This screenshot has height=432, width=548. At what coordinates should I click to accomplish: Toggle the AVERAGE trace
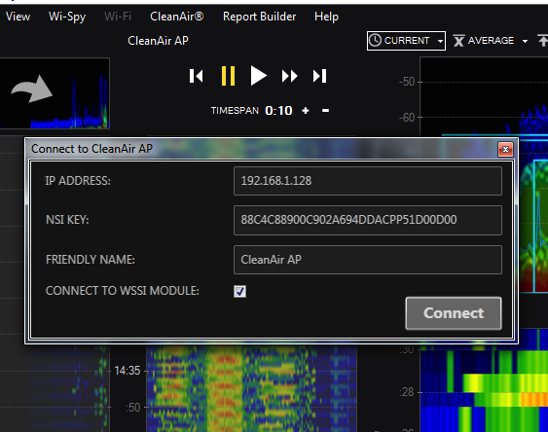[484, 41]
